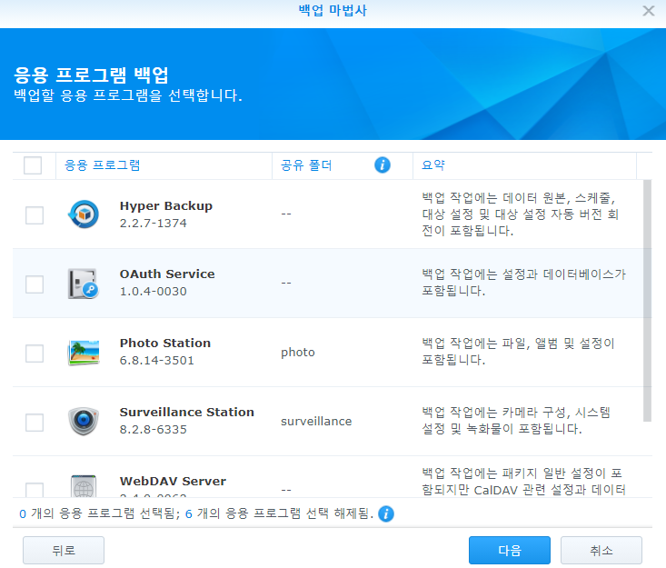Screen dimensions: 666x568
Task: Close the 백업 마법사 dialog
Action: 648,11
